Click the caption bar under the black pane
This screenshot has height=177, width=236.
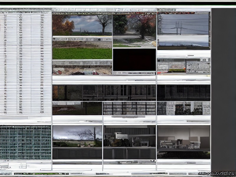tap(134, 73)
